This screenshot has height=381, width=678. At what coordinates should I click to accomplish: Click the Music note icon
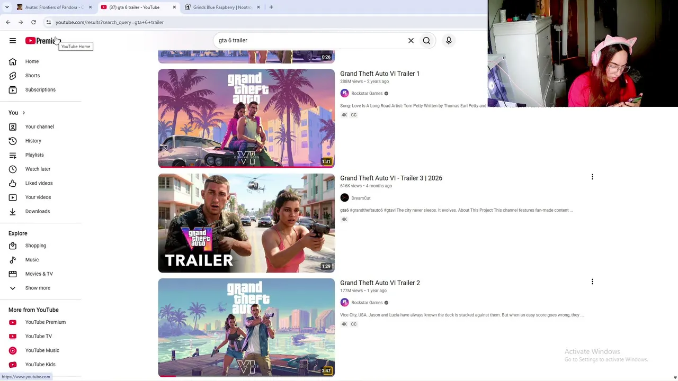(13, 260)
